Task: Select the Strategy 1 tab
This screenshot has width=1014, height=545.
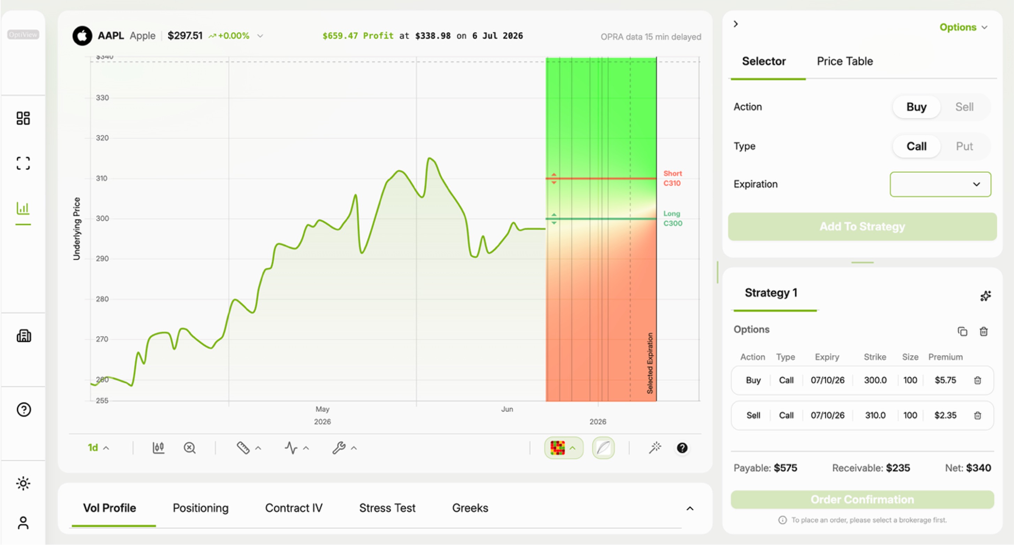Action: coord(771,293)
